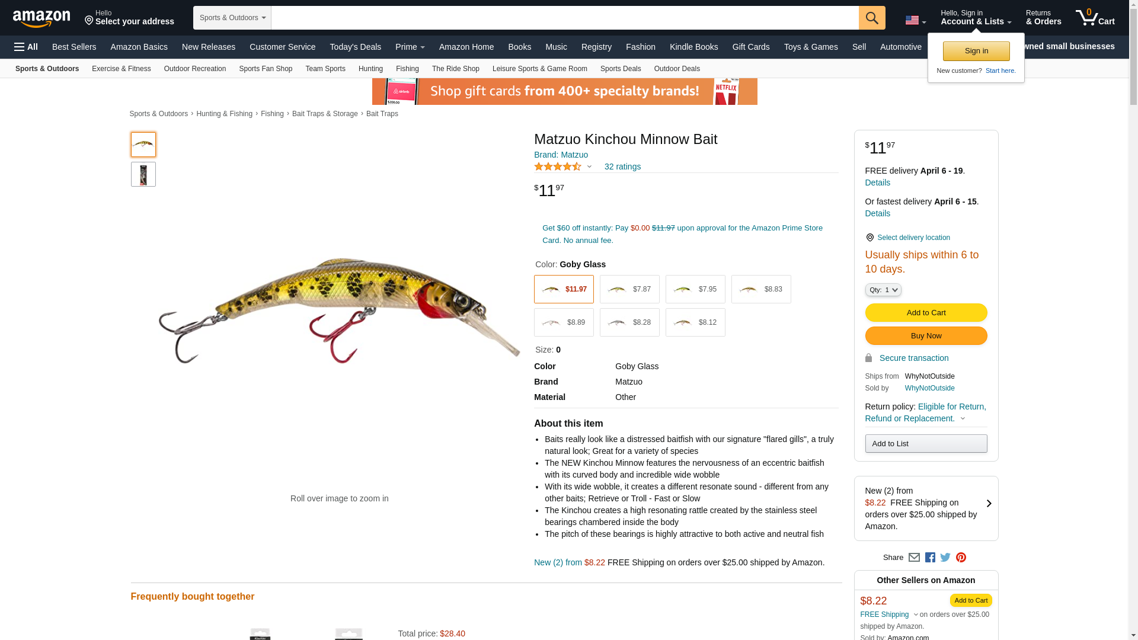Viewport: 1138px width, 640px height.
Task: Open the 32 ratings link
Action: coord(622,167)
